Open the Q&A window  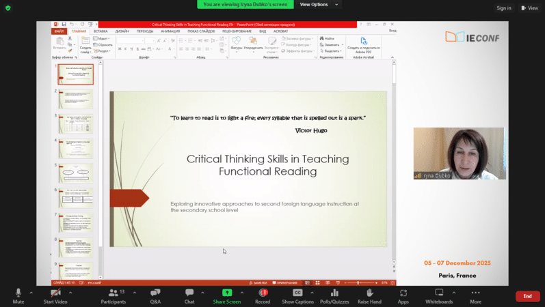(x=155, y=295)
